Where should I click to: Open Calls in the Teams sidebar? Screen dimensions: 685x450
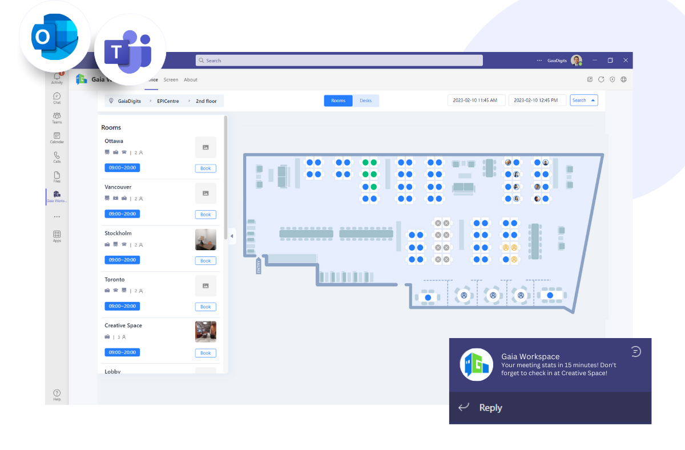tap(57, 157)
